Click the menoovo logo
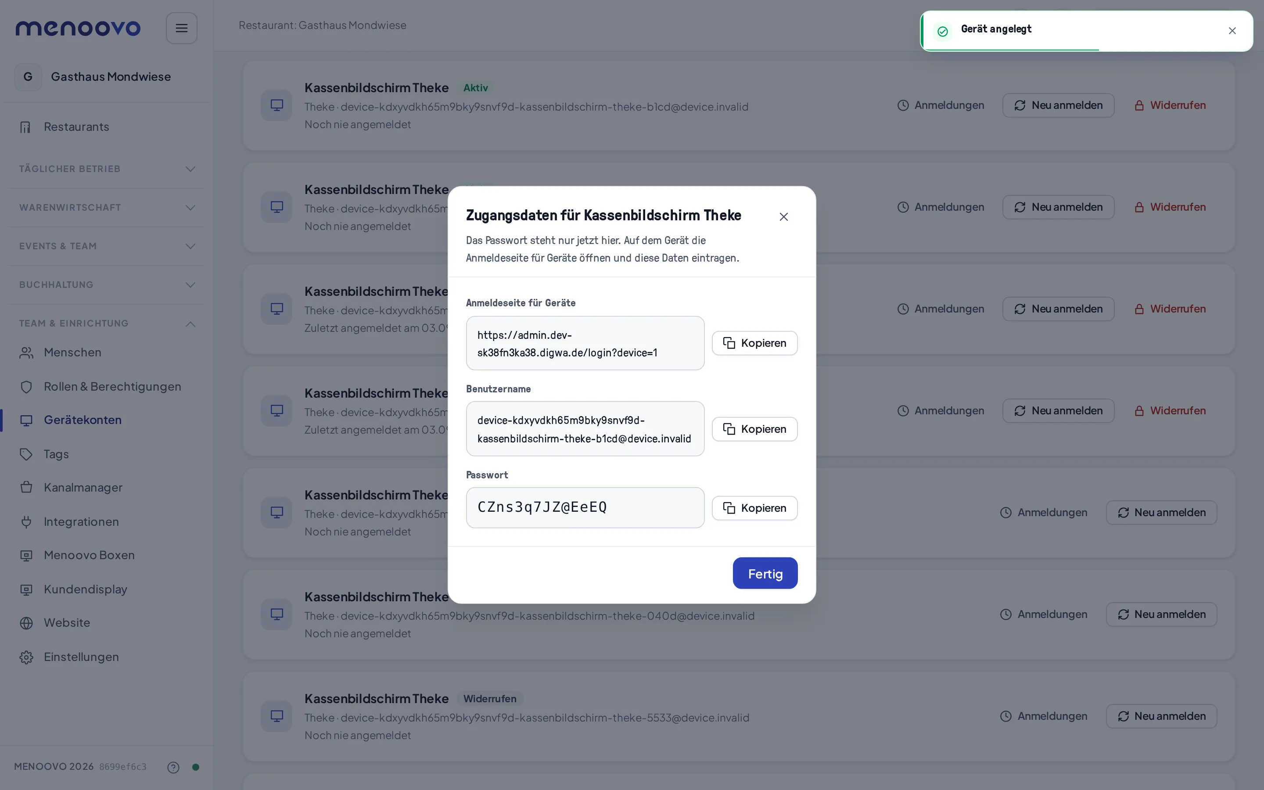Viewport: 1264px width, 790px height. pos(79,28)
